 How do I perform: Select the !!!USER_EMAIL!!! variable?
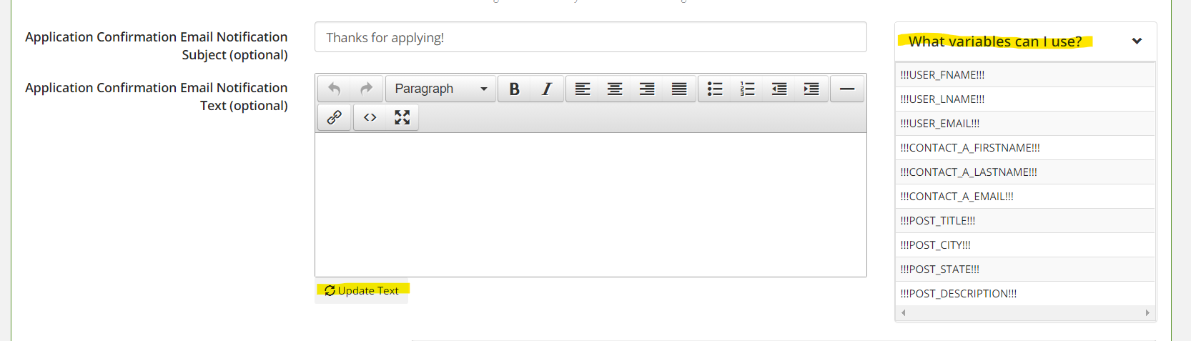coord(1025,124)
